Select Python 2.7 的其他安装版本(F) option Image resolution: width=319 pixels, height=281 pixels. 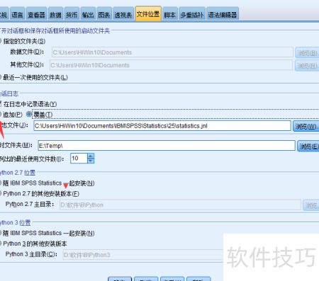click(x=40, y=194)
